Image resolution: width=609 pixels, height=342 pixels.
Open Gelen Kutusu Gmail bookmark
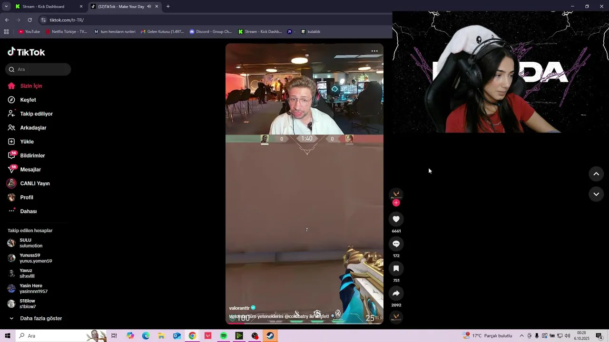162,32
